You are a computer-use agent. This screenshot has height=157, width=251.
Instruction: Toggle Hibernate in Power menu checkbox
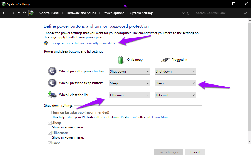[50, 133]
